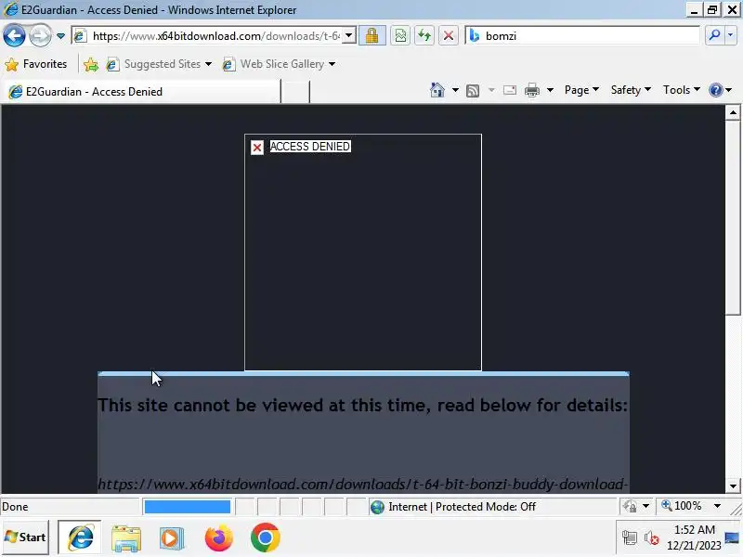Click the Read Mail envelope icon
The height and width of the screenshot is (557, 743).
pos(510,90)
